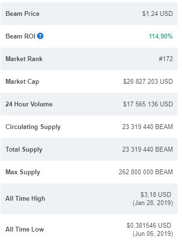Select the 262 800 000 BEAM max supply
Viewport: 182px width, 245px height.
click(x=146, y=172)
